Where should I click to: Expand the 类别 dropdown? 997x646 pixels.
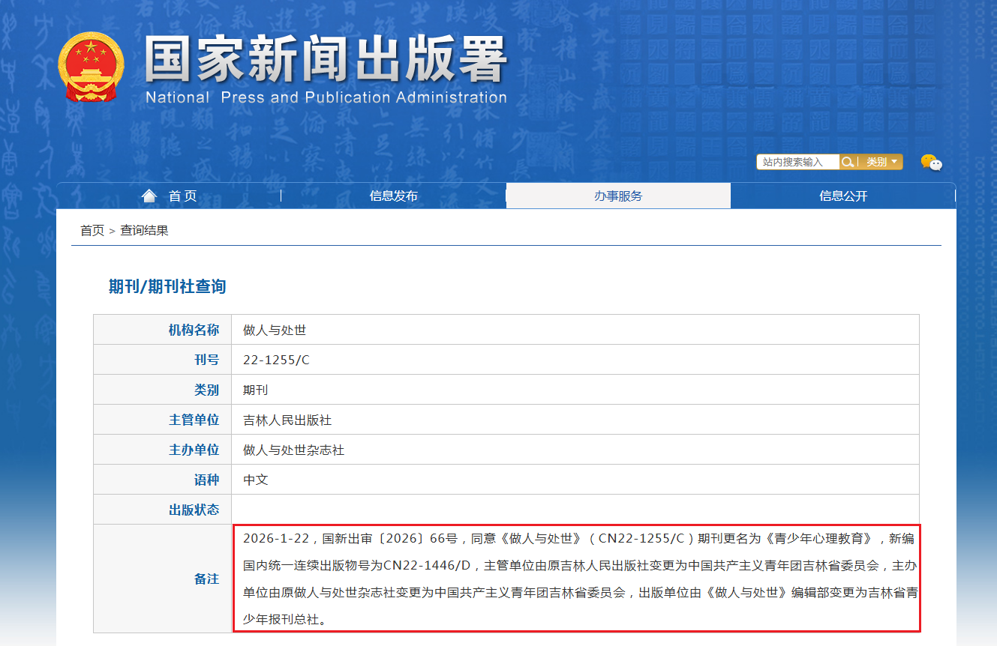pyautogui.click(x=881, y=162)
